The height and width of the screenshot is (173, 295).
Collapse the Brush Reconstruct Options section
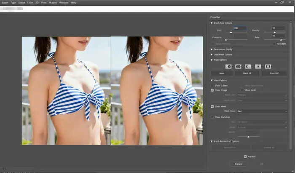pyautogui.click(x=212, y=141)
